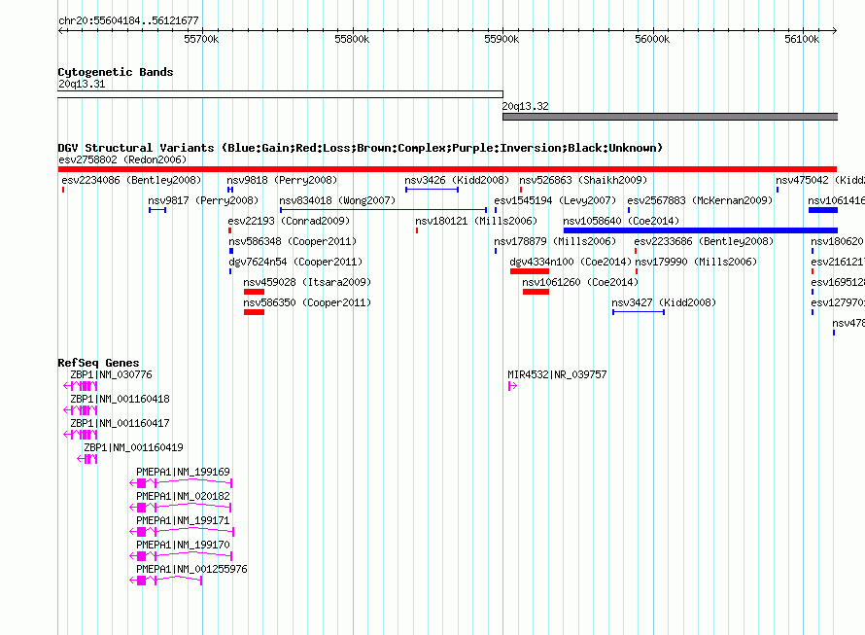Open the esv2758802 (Redon2006) label
Viewport: 865px width, 635px height.
122,159
